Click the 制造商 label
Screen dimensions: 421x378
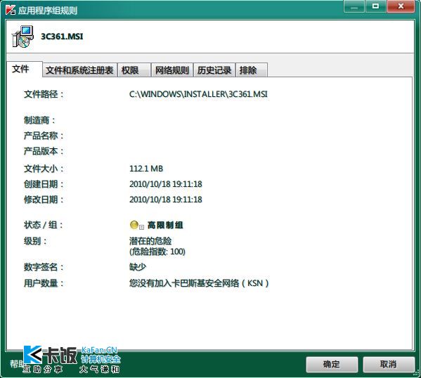(39, 120)
